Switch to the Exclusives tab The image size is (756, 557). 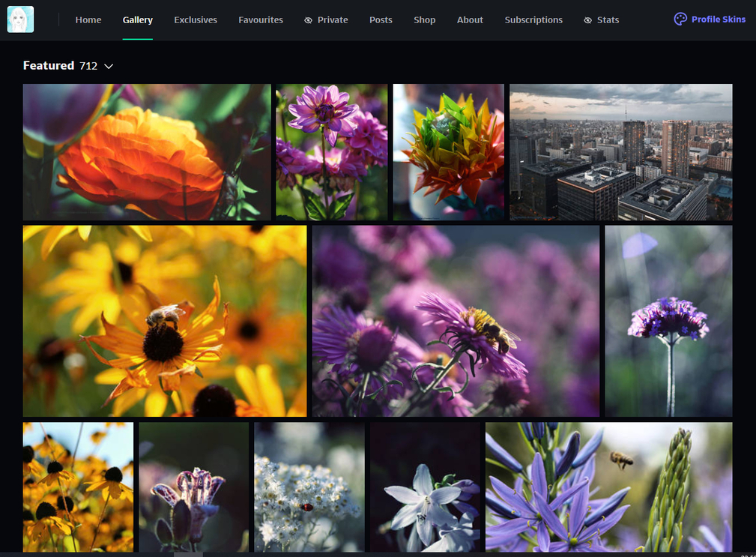pos(196,19)
